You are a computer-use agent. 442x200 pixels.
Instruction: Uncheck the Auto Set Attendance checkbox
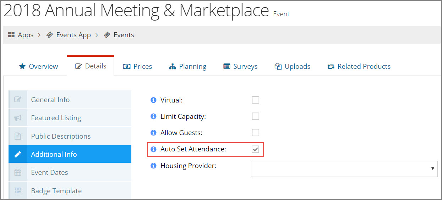[x=255, y=149]
